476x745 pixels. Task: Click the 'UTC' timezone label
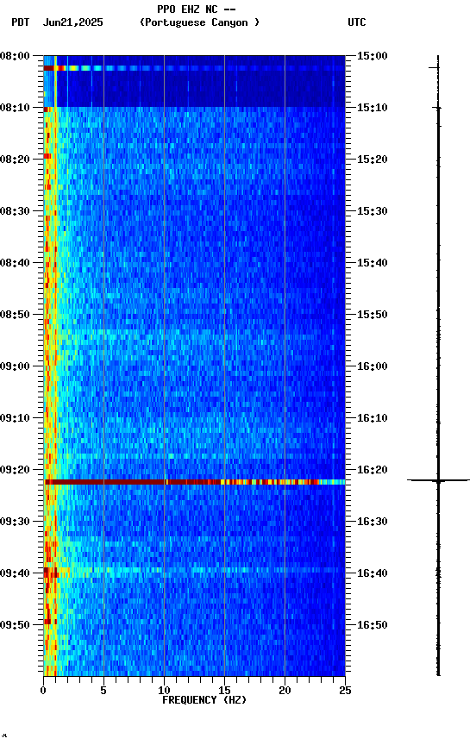point(357,22)
